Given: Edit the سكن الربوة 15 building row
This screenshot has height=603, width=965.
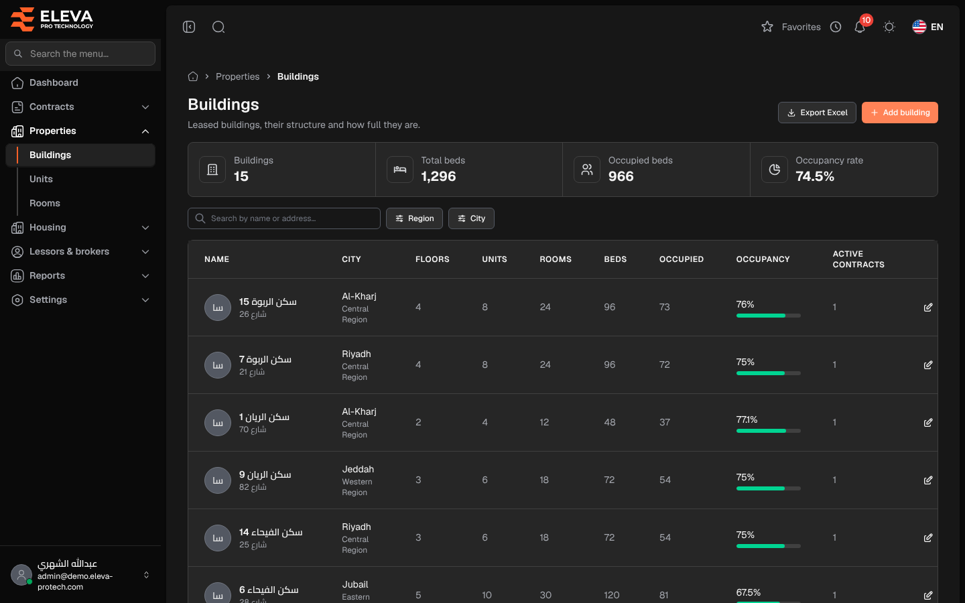Looking at the screenshot, I should click(x=928, y=308).
